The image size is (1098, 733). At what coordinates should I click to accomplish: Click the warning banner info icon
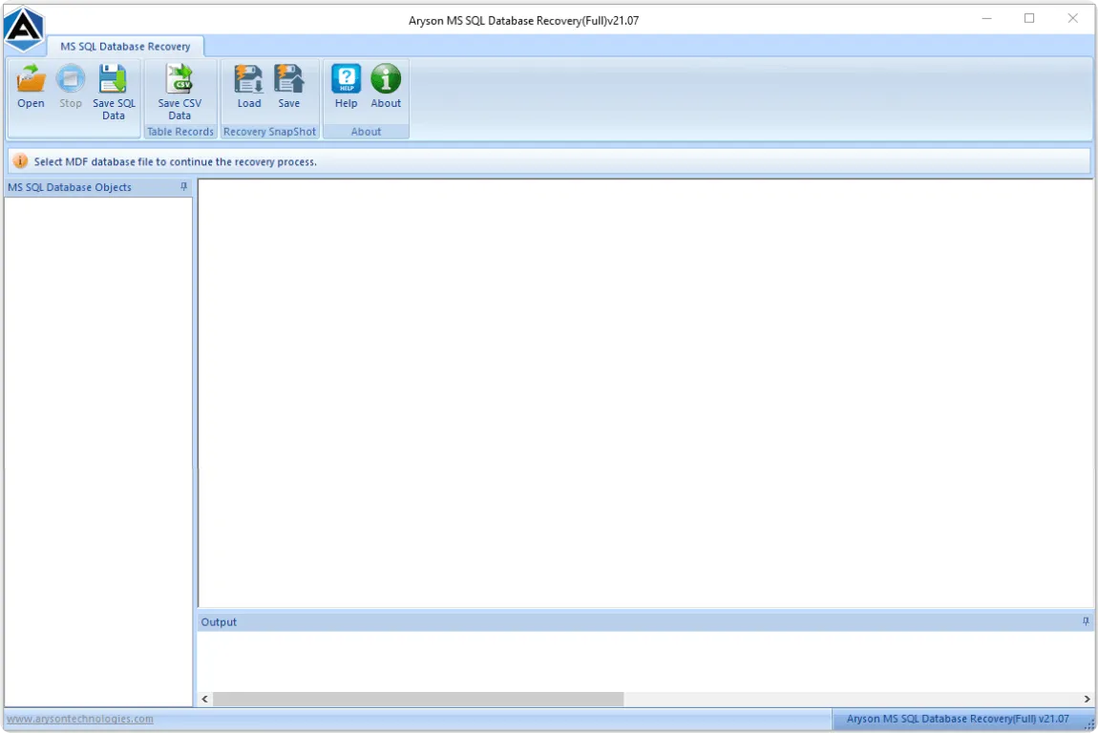[19, 160]
